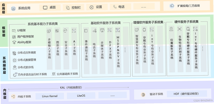214x104 pixels.
Task: Click the 用户程序框架 icon
Action: click(14, 37)
